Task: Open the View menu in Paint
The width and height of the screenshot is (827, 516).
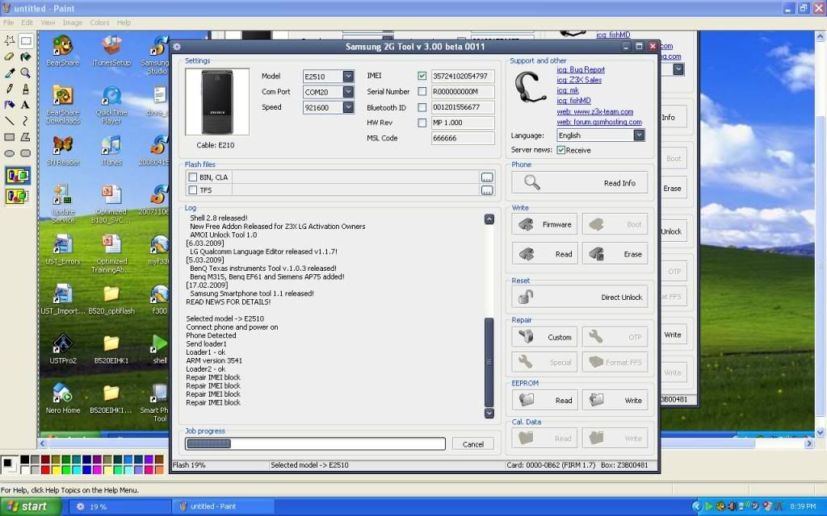Action: [48, 23]
